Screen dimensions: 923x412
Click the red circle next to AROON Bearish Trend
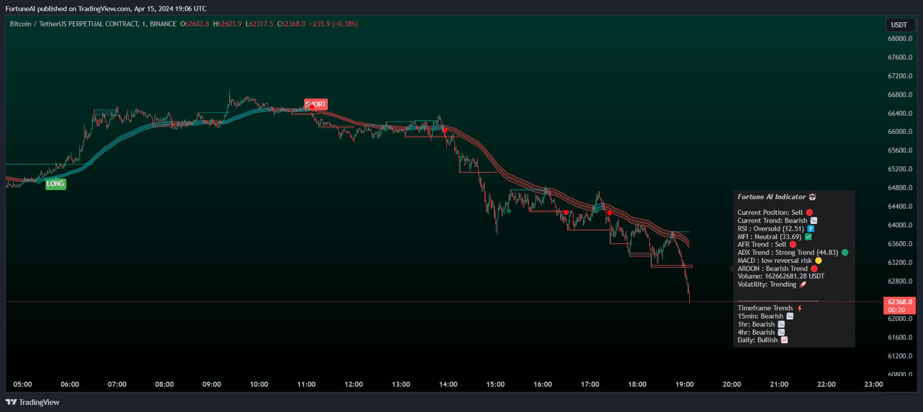pyautogui.click(x=814, y=268)
